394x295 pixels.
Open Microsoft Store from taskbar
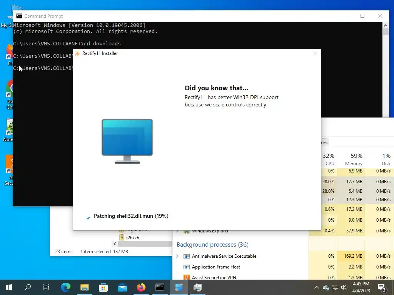click(103, 287)
